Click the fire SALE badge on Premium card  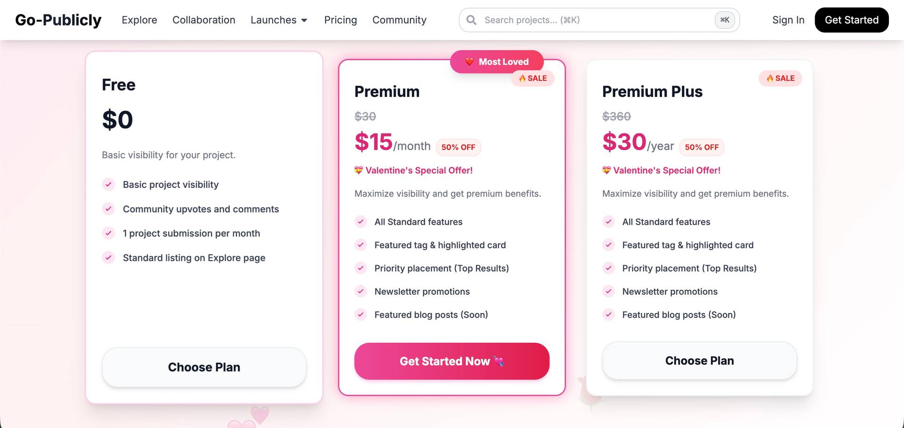coord(533,78)
